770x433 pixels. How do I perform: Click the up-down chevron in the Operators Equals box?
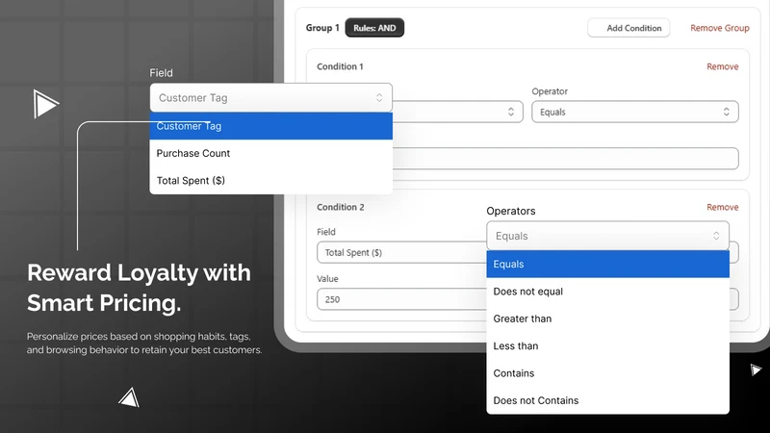tap(716, 236)
